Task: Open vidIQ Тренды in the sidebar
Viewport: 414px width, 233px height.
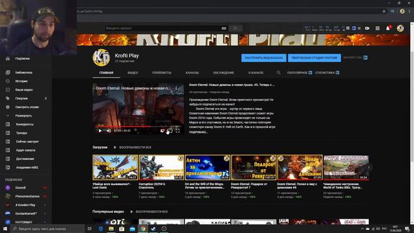Action: tap(21, 133)
